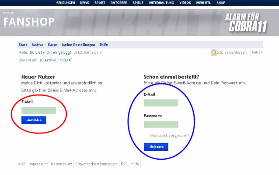Open the Copyrightbestimmungen footer link
This screenshot has height=175, width=279.
pos(97,164)
